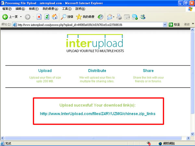The width and height of the screenshot is (195, 146).
Task: Click the grey Forward arrow button
Action: [x=28, y=17]
